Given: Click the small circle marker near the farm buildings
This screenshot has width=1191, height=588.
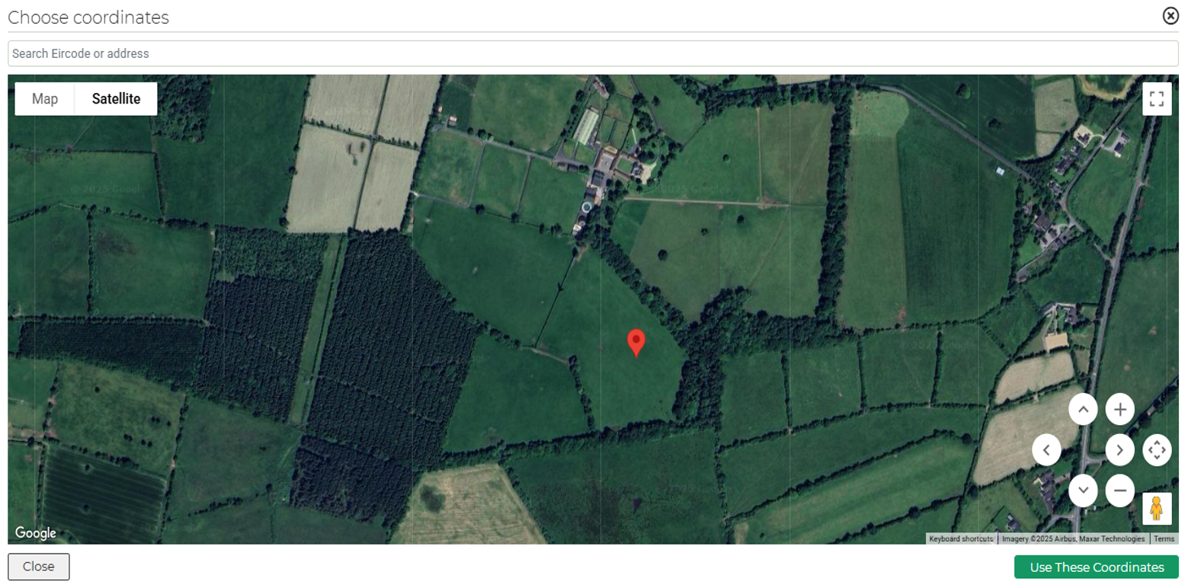Looking at the screenshot, I should tap(586, 206).
